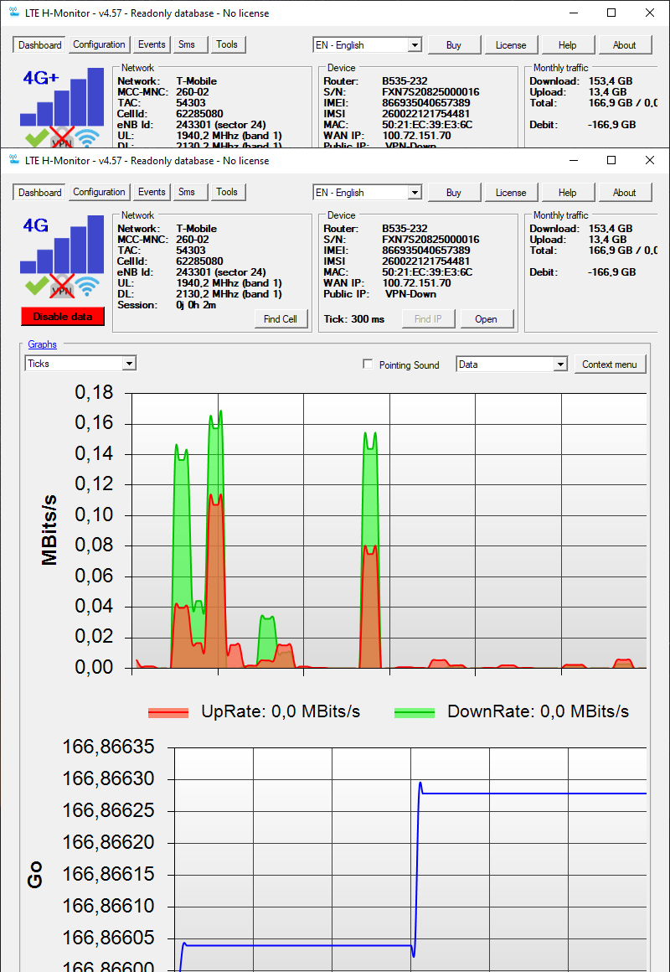Click "UpRate: 0,0 MBits/s" legend text
This screenshot has width=670, height=972.
pyautogui.click(x=281, y=711)
